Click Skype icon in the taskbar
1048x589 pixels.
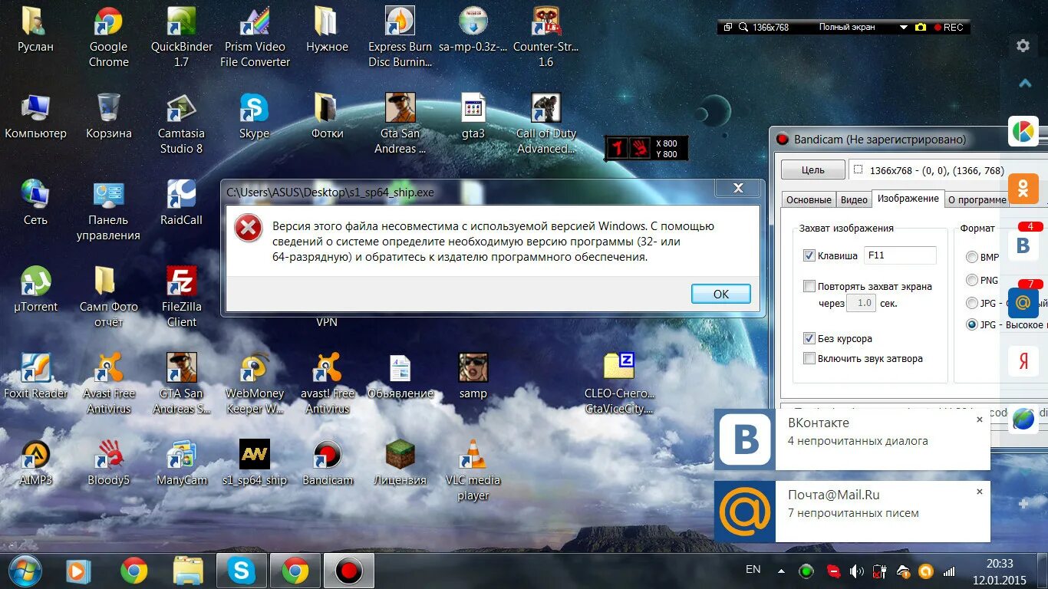pos(242,571)
